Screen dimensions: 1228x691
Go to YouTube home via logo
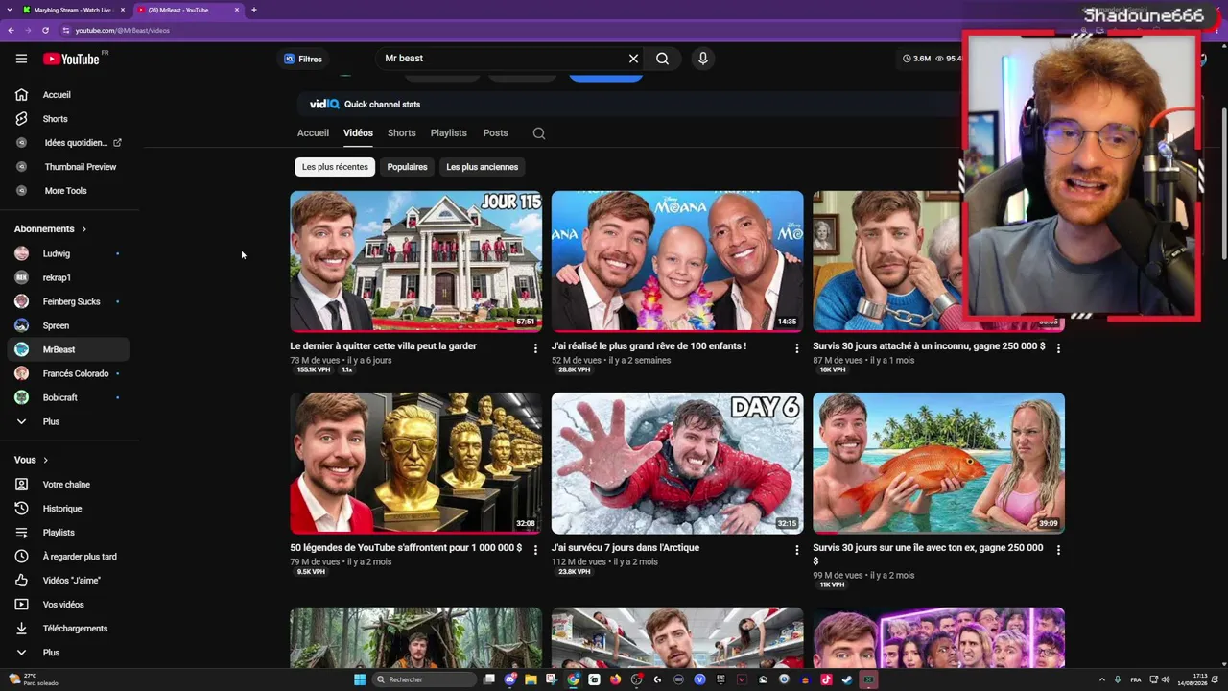point(71,59)
